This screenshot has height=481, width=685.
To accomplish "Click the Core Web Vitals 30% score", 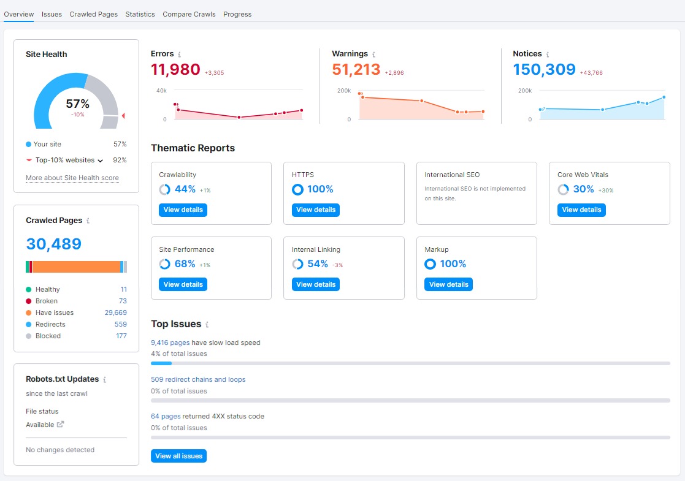I will click(584, 189).
